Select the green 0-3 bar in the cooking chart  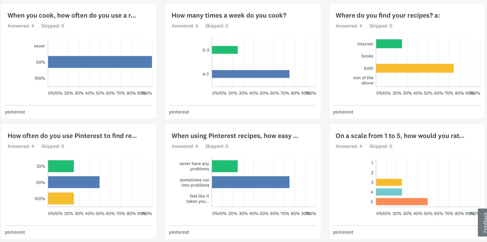tap(225, 50)
